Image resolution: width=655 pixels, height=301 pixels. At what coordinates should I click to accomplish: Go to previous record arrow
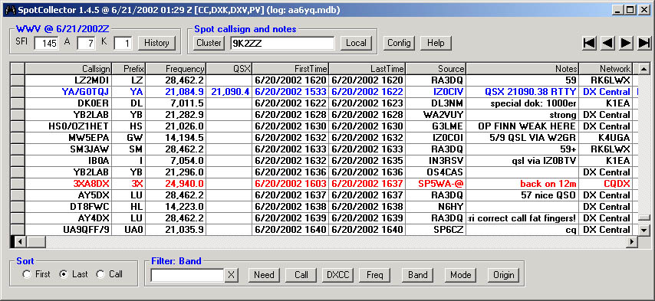(607, 43)
